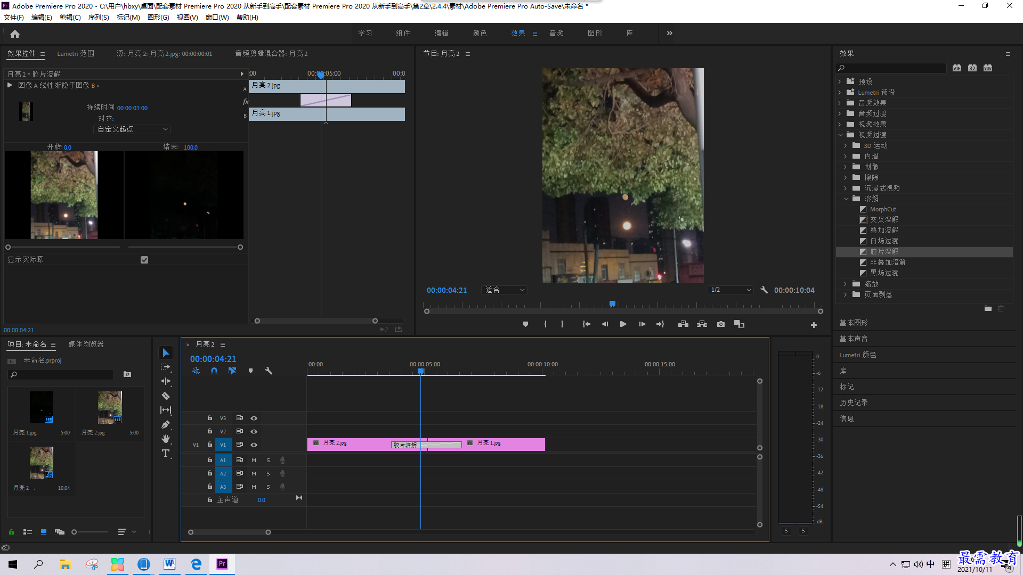Click the Lift button in program monitor
Image resolution: width=1023 pixels, height=575 pixels.
point(683,324)
